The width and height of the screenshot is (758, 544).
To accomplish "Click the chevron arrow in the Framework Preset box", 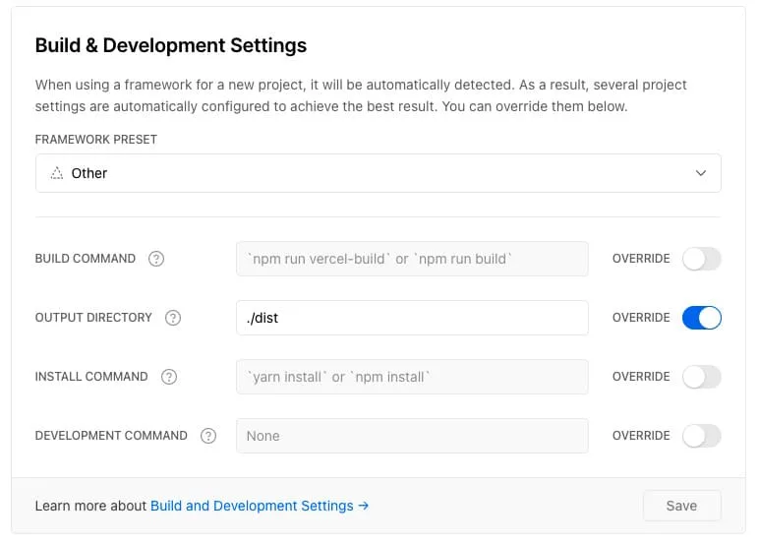I will click(700, 173).
